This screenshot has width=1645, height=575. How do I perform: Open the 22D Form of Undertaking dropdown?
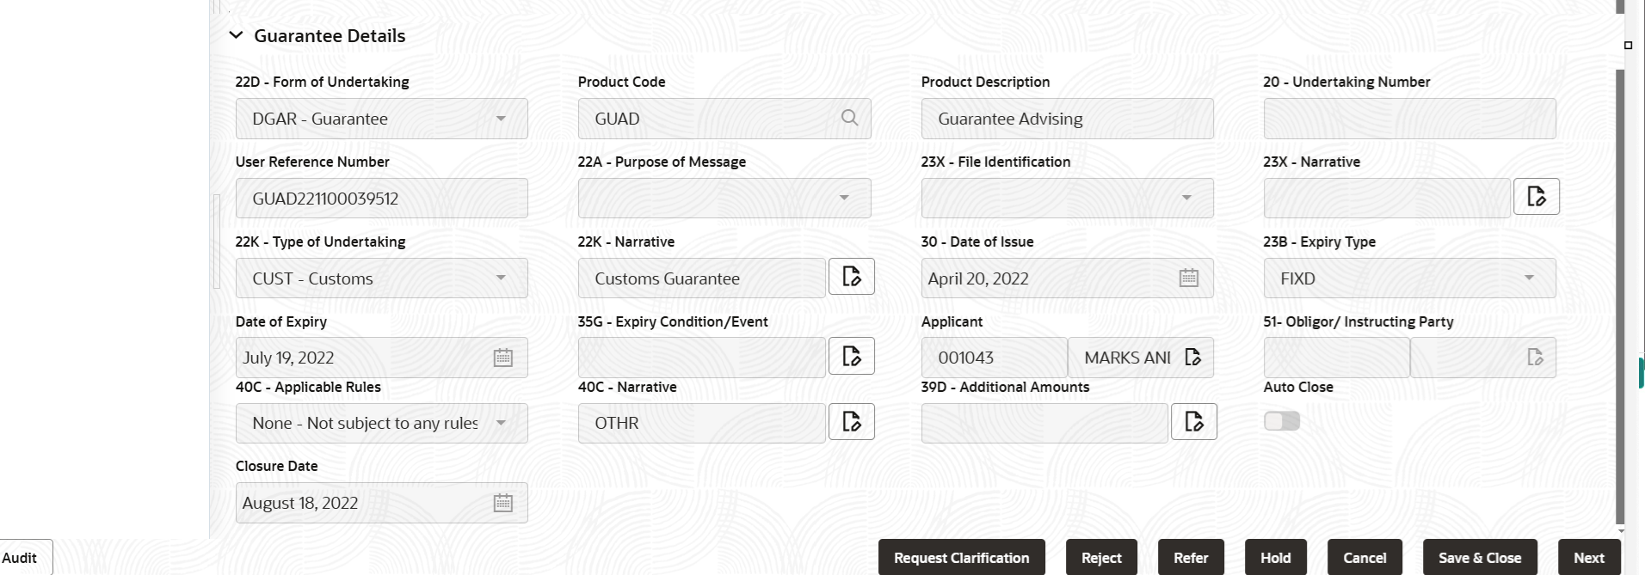(x=501, y=119)
